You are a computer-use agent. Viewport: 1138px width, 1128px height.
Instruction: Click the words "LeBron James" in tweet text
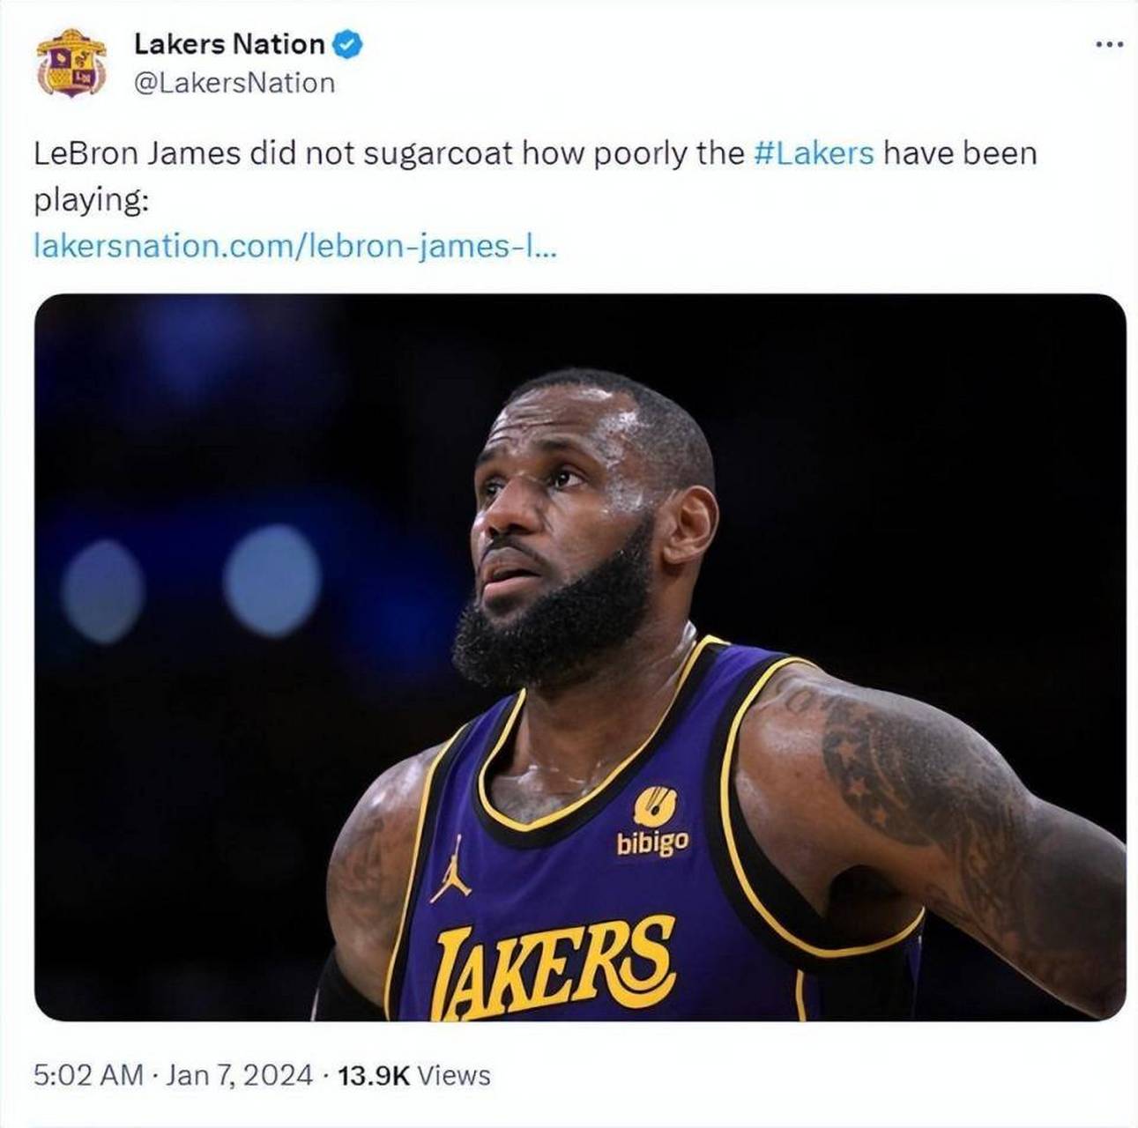click(x=137, y=153)
